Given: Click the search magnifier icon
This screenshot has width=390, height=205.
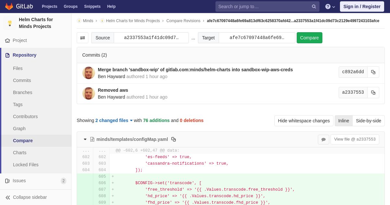Looking at the screenshot, I should [x=314, y=7].
